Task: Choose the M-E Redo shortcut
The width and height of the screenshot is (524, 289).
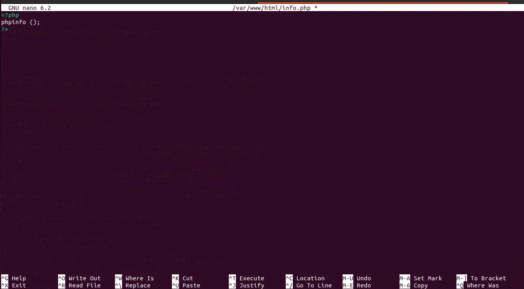Action: (357, 285)
